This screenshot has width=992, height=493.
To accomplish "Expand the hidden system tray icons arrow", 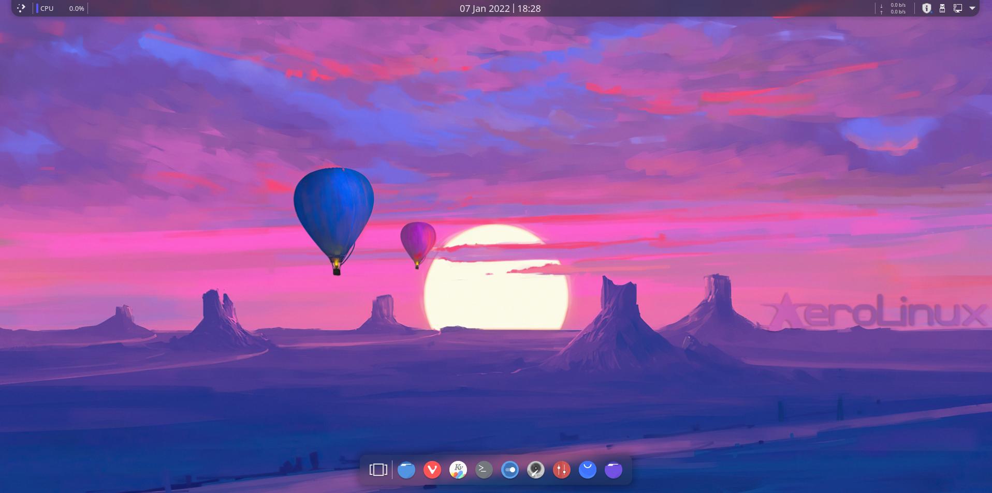I will pos(972,8).
